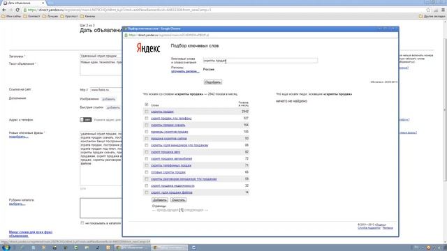447x251 pixels.
Task: Click the count '2942' in first row
Action: (245, 112)
